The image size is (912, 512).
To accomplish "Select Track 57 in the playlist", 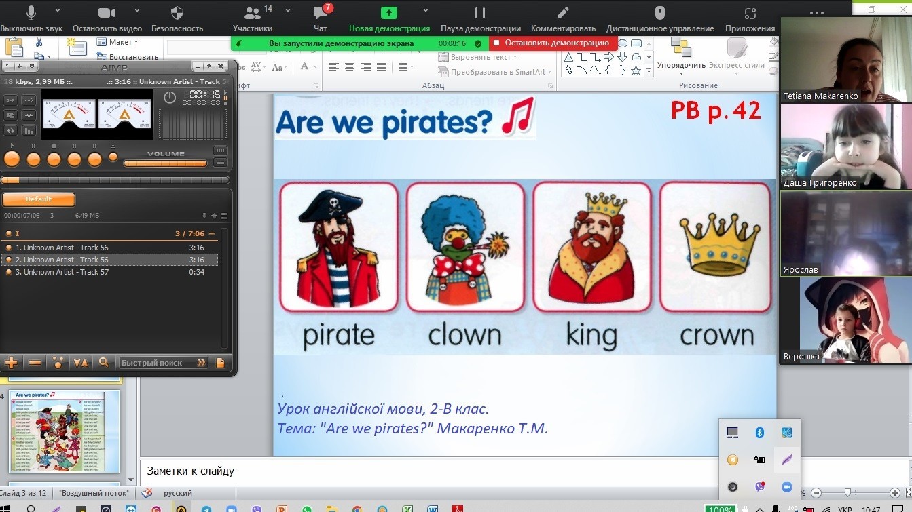I will [x=66, y=272].
